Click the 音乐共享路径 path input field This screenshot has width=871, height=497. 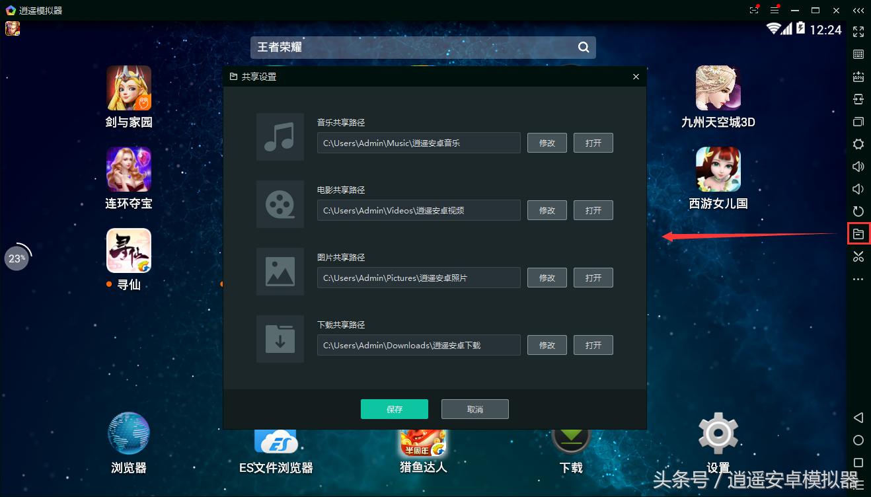tap(418, 142)
